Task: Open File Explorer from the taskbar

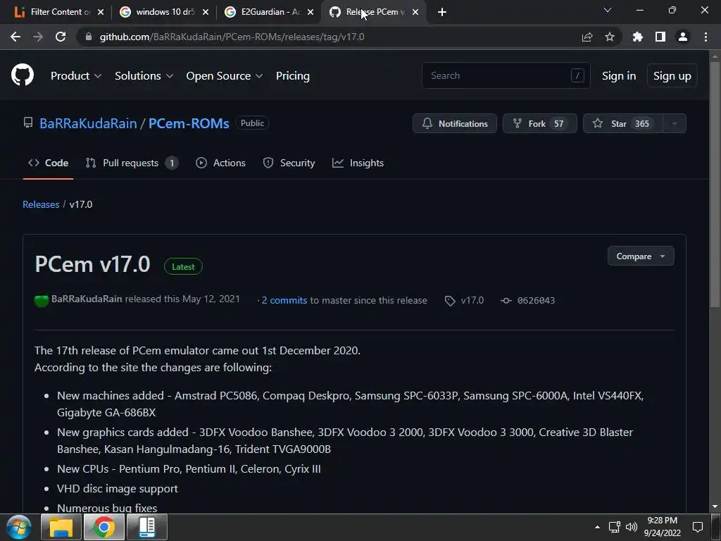Action: tap(61, 527)
